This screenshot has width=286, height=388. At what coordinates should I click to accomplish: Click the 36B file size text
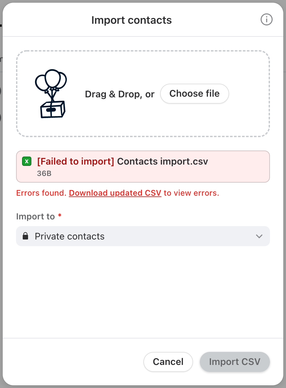[x=44, y=173]
